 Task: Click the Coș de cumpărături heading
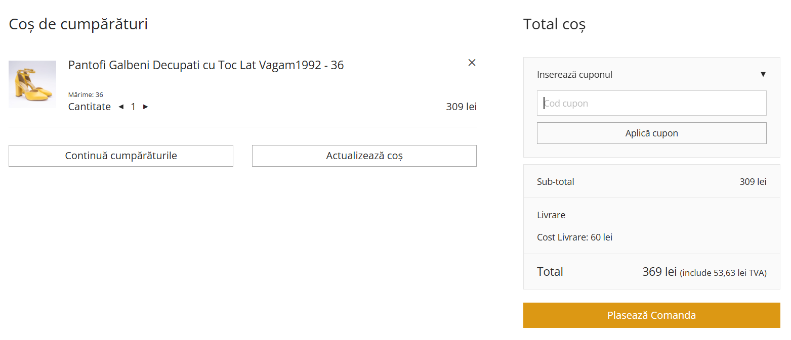(78, 24)
